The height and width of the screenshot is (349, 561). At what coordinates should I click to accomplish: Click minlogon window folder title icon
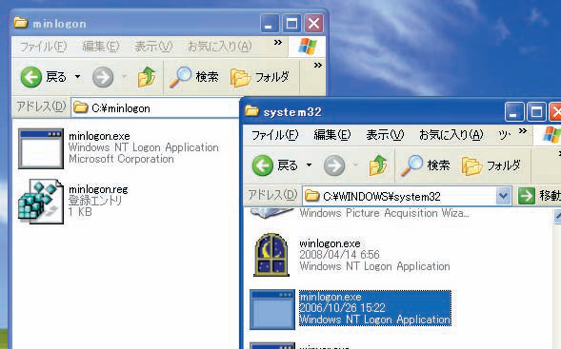21,23
